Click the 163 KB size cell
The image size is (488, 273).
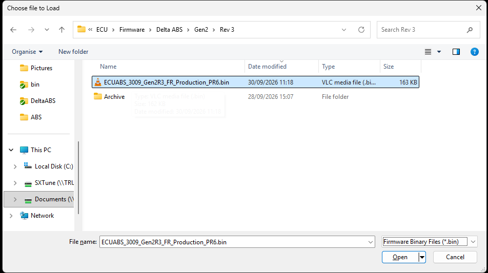click(408, 82)
